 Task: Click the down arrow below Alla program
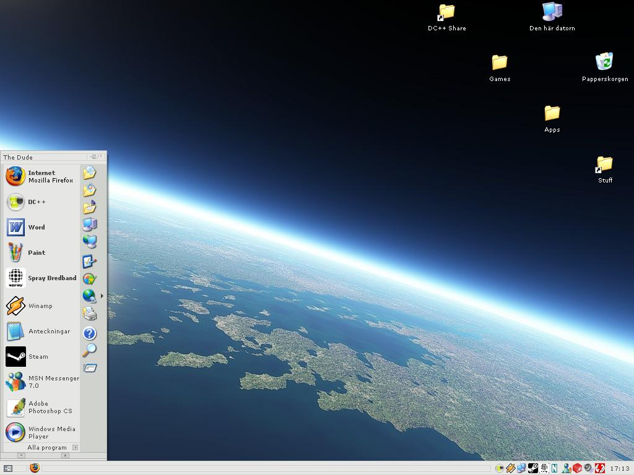coord(21,455)
